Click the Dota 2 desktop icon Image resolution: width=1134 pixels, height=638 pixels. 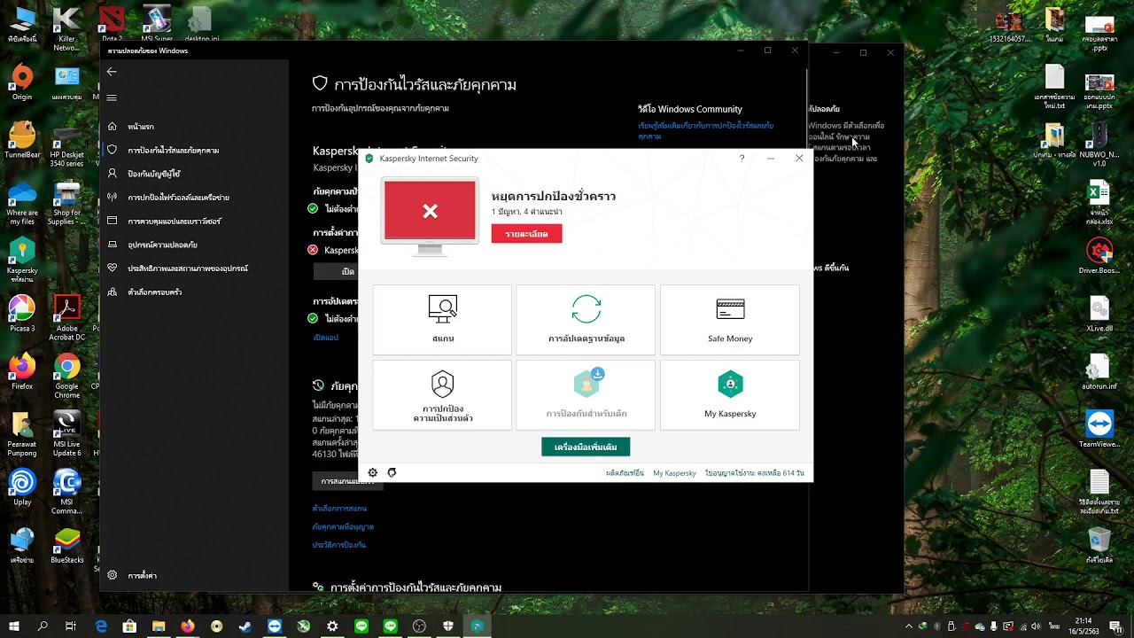113,23
